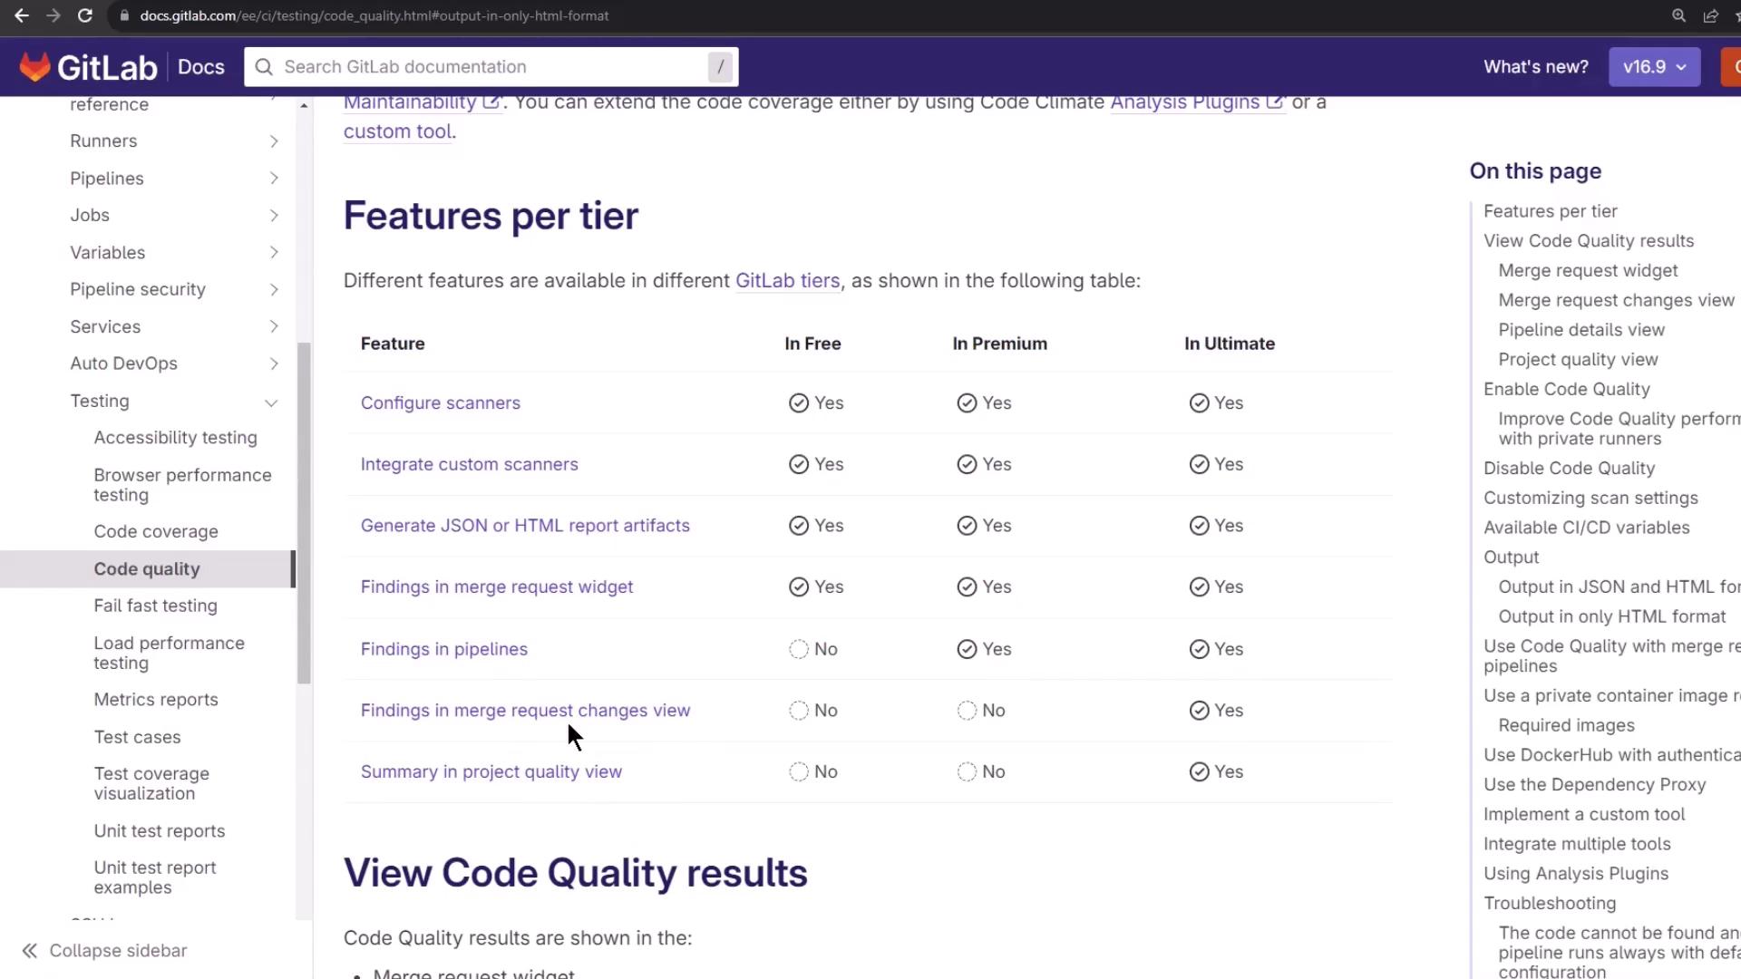Click the Collapse sidebar double-chevron icon

click(x=30, y=950)
